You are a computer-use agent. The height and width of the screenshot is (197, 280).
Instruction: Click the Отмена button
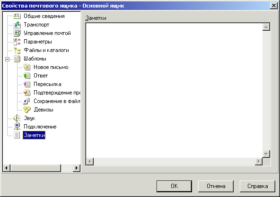[x=216, y=186]
